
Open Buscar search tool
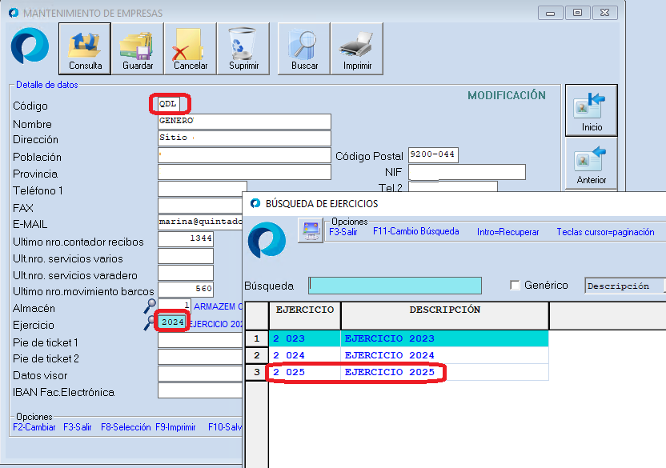304,48
